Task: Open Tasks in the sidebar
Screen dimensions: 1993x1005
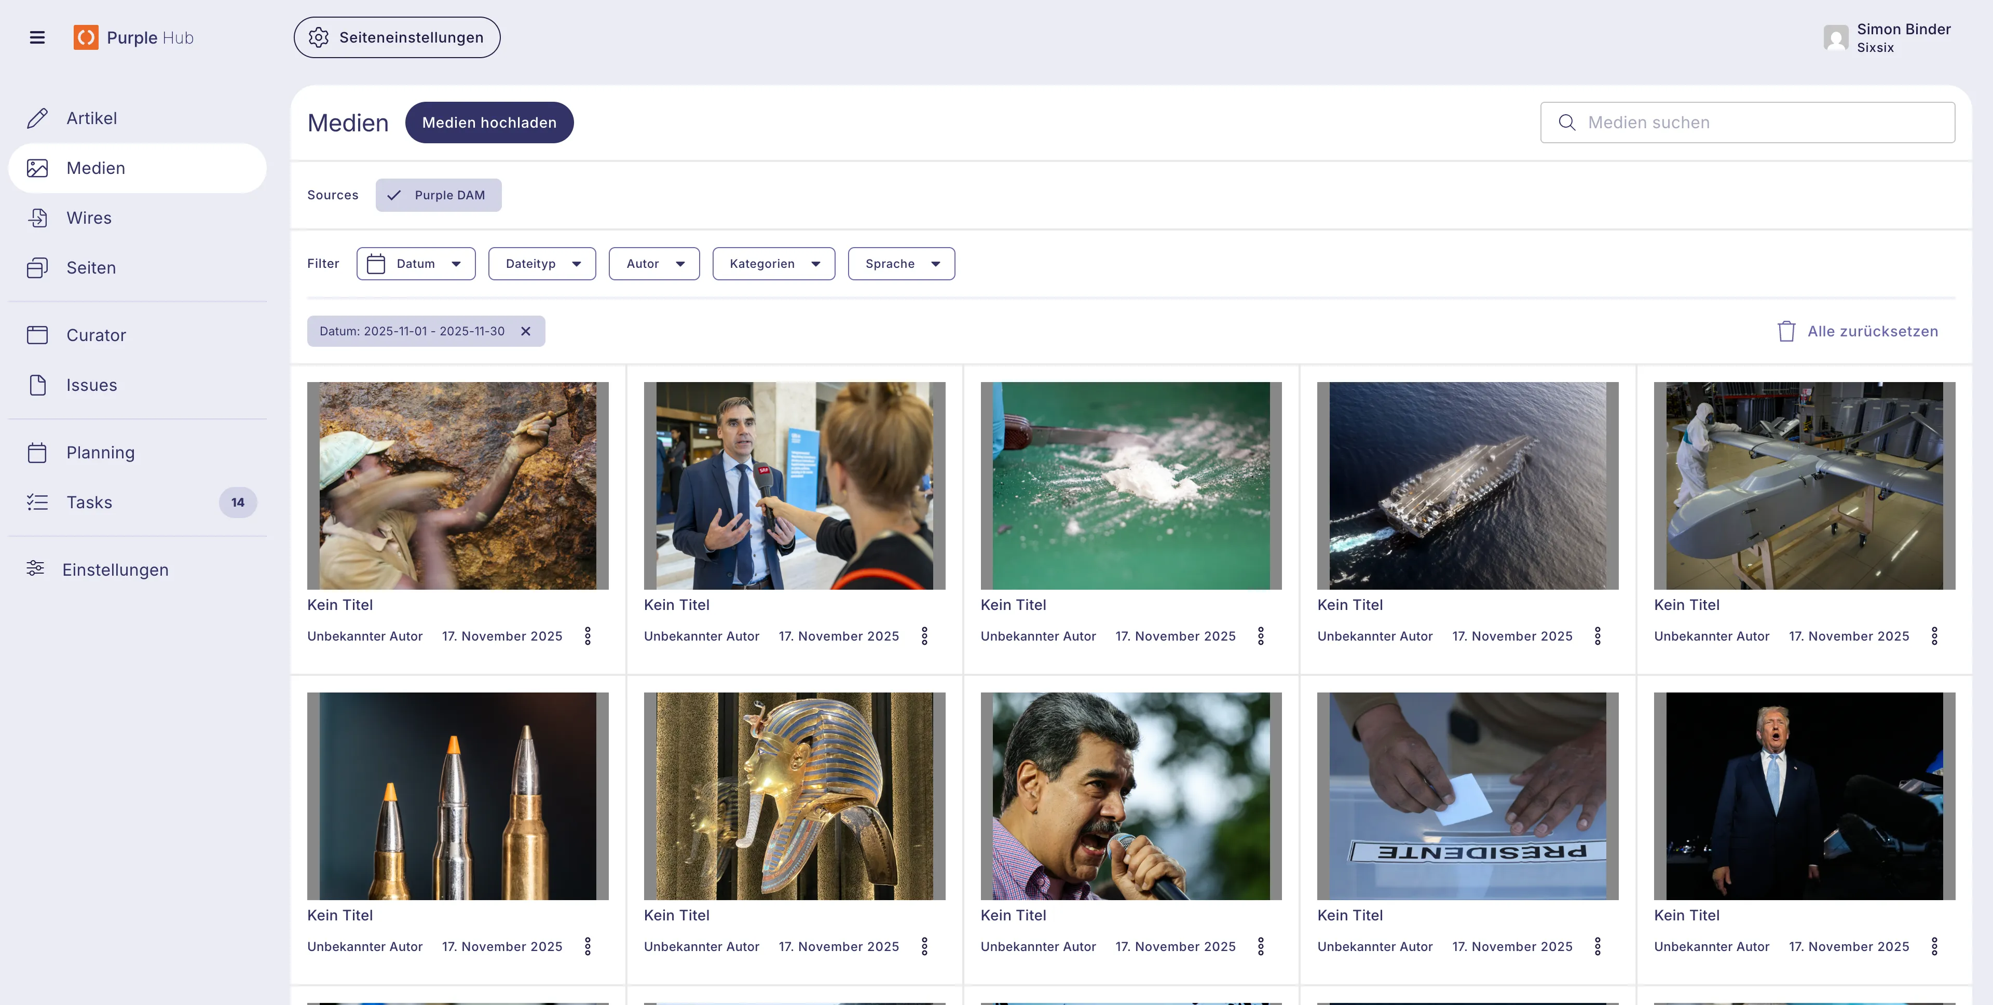Action: point(138,502)
